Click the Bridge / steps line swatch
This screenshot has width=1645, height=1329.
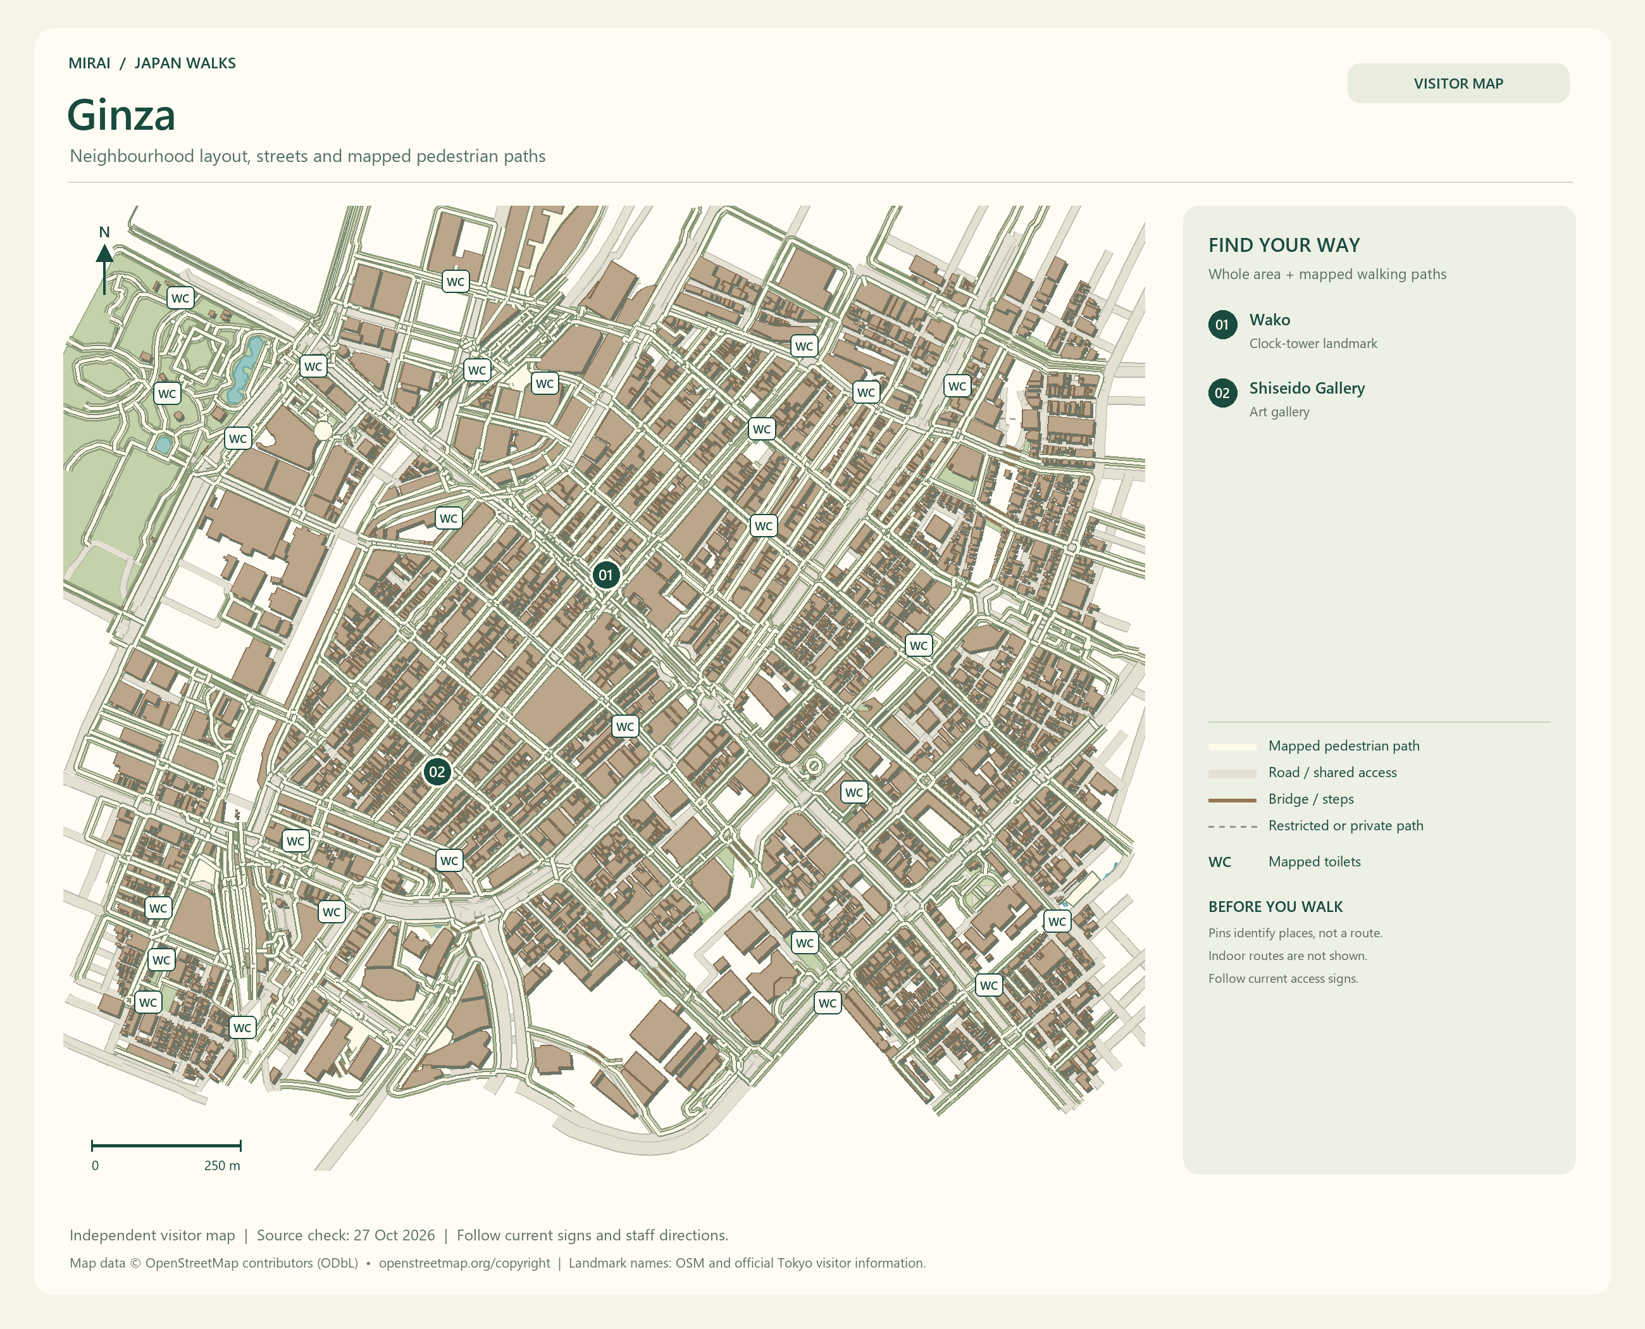click(1232, 800)
